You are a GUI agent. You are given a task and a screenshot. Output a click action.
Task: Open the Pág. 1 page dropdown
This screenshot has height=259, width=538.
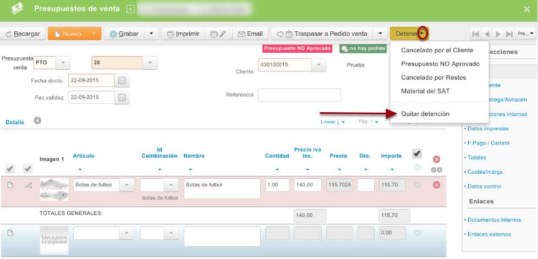[x=369, y=122]
